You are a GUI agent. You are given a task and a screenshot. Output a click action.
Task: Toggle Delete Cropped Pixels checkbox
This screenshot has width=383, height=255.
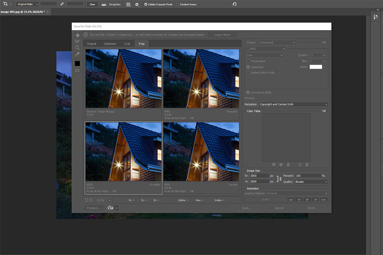(146, 4)
